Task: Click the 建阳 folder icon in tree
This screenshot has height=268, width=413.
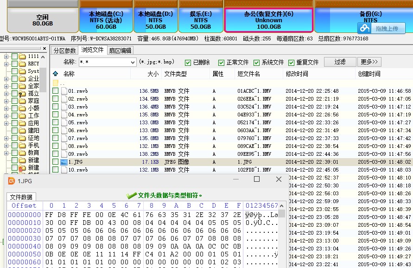Action: (22, 131)
